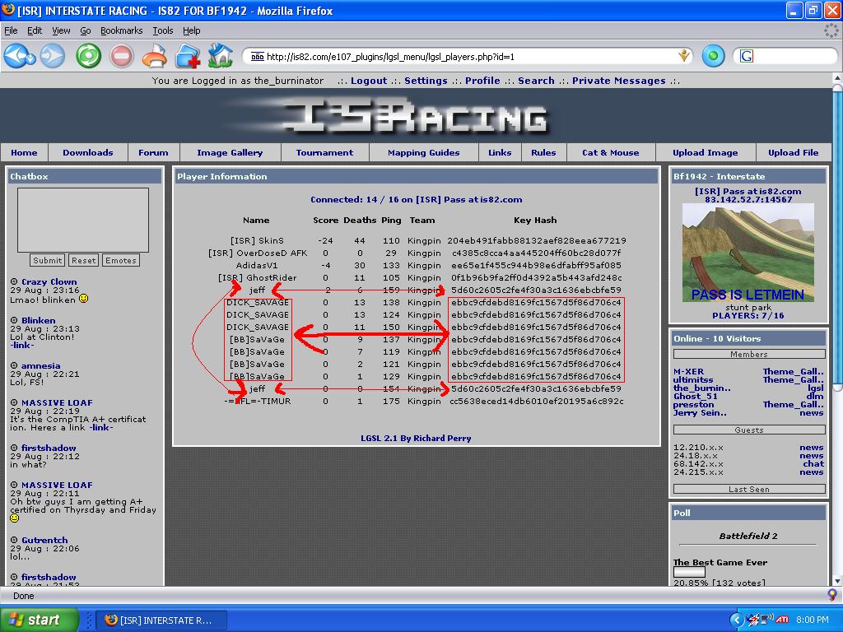This screenshot has height=632, width=843.
Task: Open the Upload Image nav tab
Action: coord(706,152)
